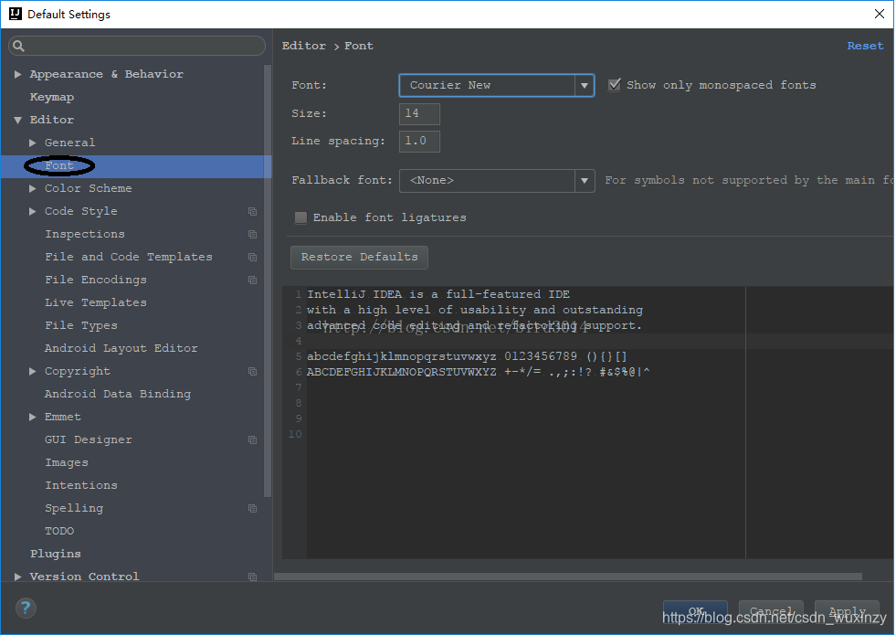Screen dimensions: 896x635
Task: Close the Default Settings dialog
Action: [x=880, y=14]
